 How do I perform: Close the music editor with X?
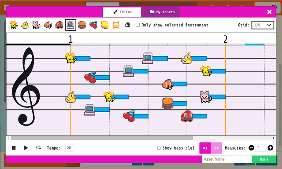(x=269, y=12)
